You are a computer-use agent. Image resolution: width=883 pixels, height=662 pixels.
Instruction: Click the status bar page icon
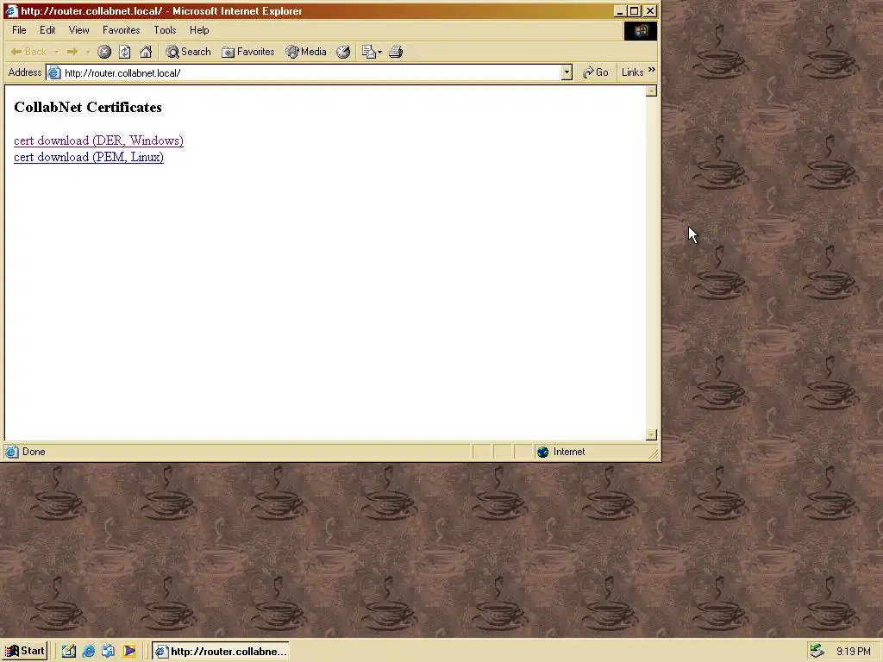(x=12, y=452)
